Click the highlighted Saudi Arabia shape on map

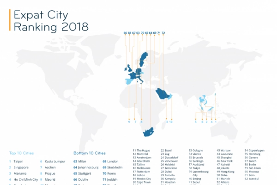[162, 94]
